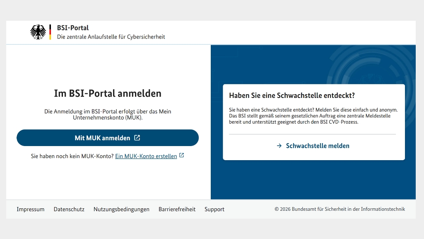Click the copyright notice in the footer
The image size is (424, 239).
pos(340,209)
